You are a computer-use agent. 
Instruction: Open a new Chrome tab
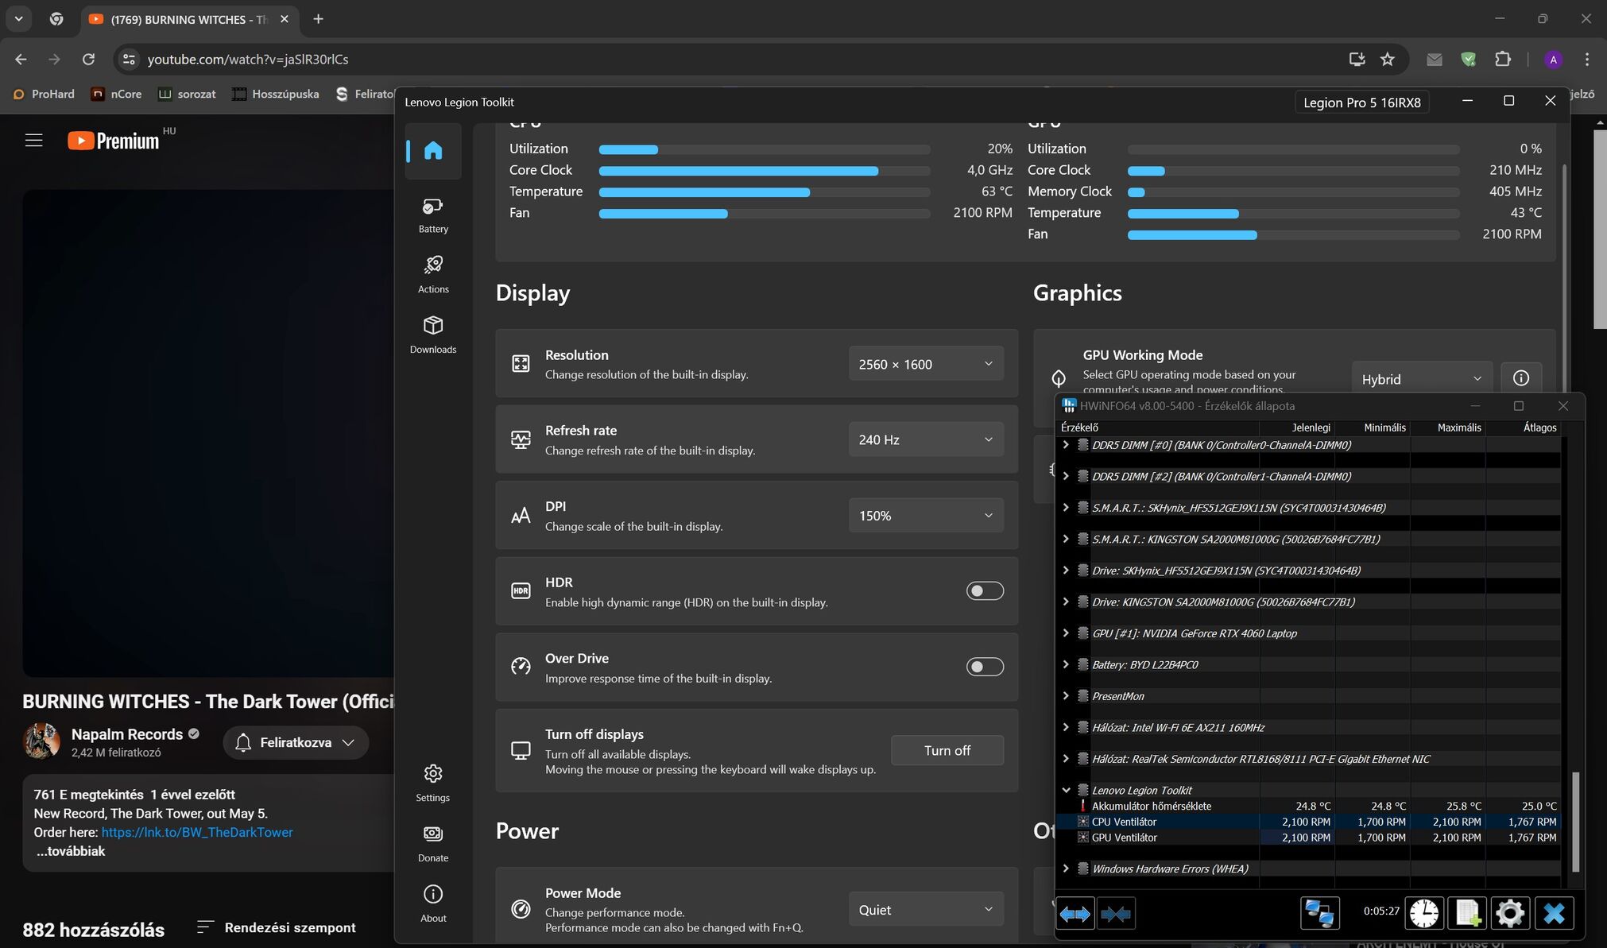click(x=318, y=19)
